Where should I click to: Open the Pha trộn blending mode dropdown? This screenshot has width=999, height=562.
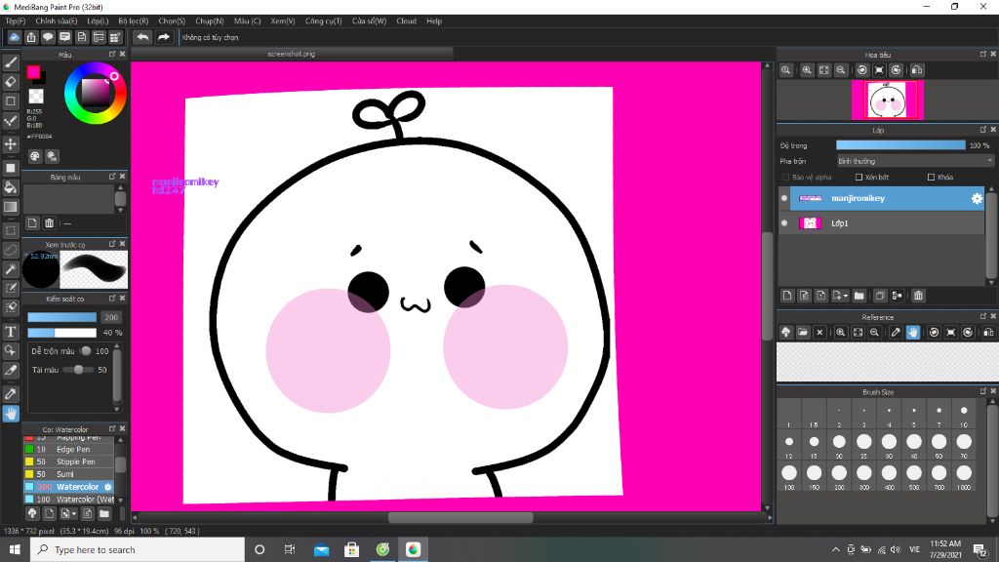point(914,161)
